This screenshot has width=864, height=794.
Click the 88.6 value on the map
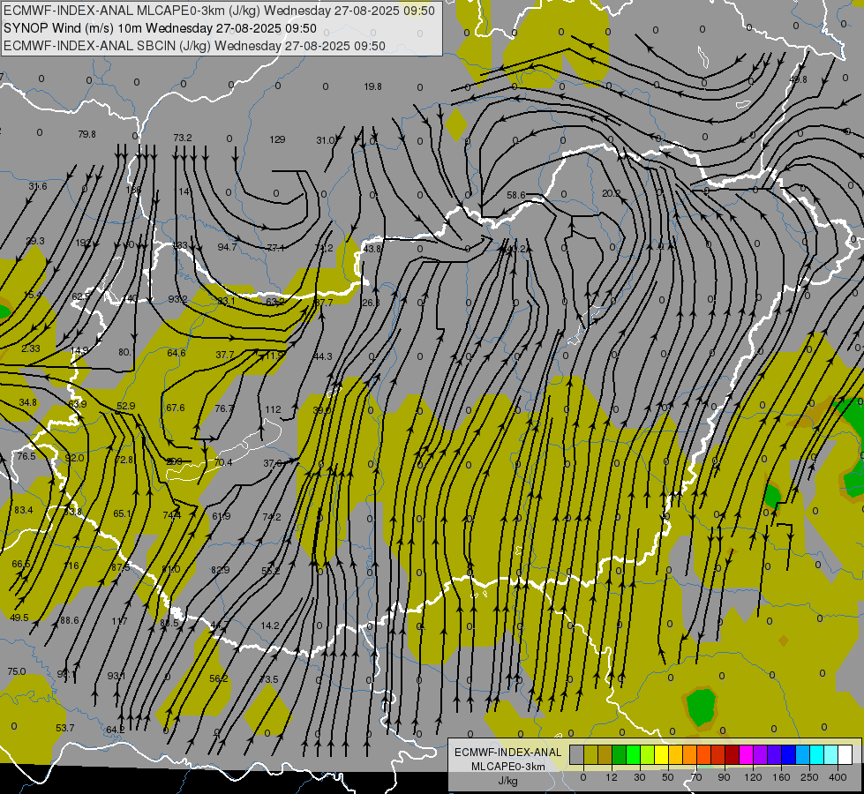(70, 620)
